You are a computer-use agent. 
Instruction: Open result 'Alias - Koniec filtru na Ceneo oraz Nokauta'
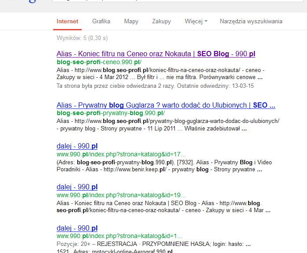click(156, 54)
